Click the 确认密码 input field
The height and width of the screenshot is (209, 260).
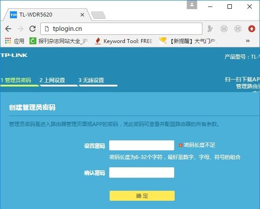[142, 173]
